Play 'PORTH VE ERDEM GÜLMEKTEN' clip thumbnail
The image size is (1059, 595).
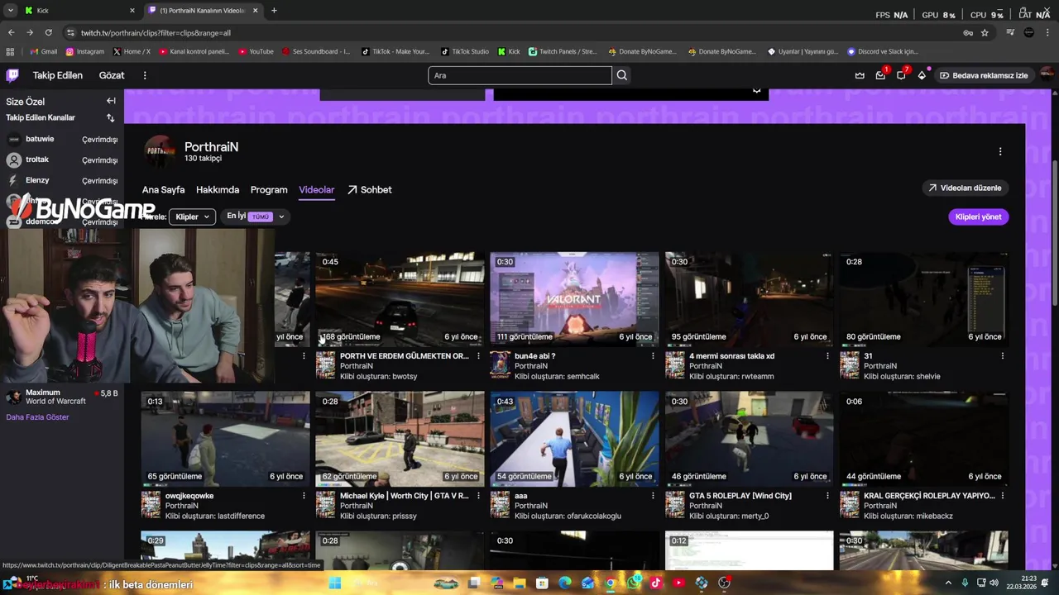(x=400, y=299)
